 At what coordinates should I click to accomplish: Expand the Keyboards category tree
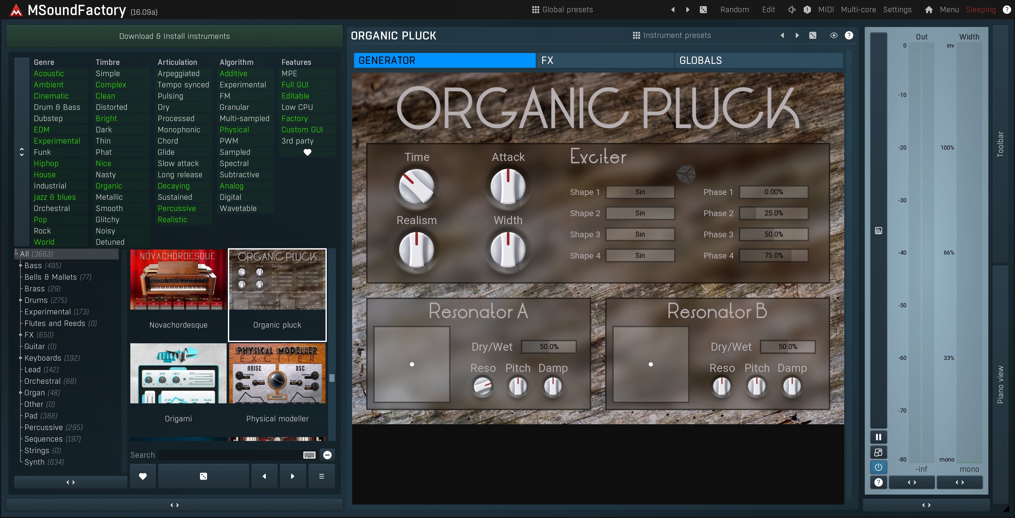[21, 358]
